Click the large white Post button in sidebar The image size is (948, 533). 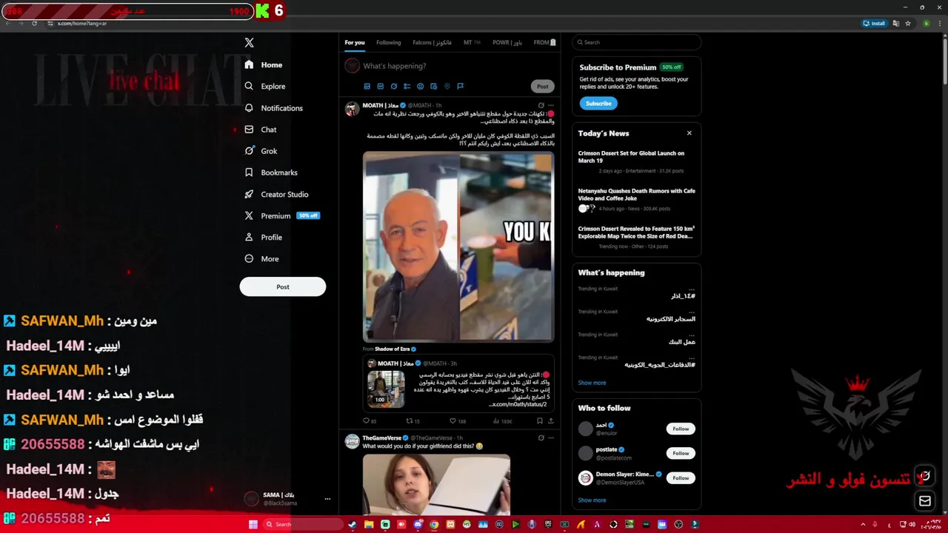[282, 286]
